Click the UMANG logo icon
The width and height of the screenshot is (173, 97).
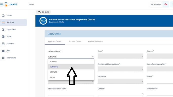click(x=6, y=4)
